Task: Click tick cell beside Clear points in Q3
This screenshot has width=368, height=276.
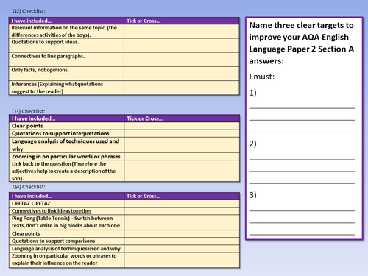Action: point(182,126)
